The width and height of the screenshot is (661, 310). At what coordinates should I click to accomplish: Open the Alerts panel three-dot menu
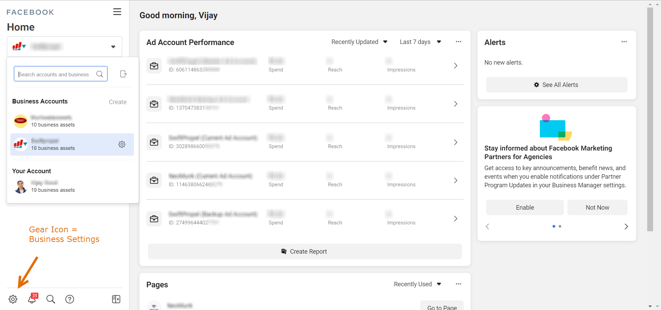click(624, 42)
